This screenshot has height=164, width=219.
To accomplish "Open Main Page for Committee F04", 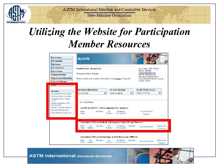I will [82, 127].
